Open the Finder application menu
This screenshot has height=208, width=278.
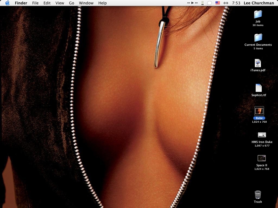[x=21, y=3]
